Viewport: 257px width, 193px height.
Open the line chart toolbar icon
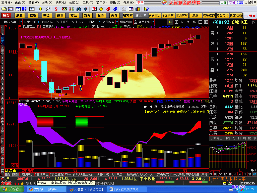coord(11,9)
